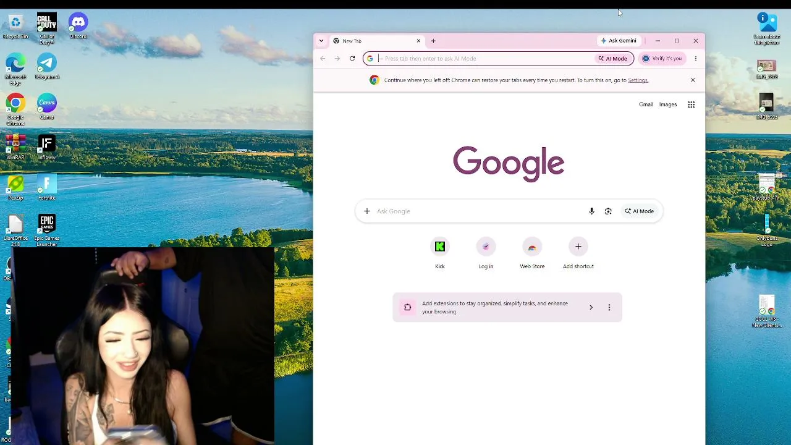Select the New Tab tab
Viewport: 791px width, 445px height.
(x=377, y=41)
